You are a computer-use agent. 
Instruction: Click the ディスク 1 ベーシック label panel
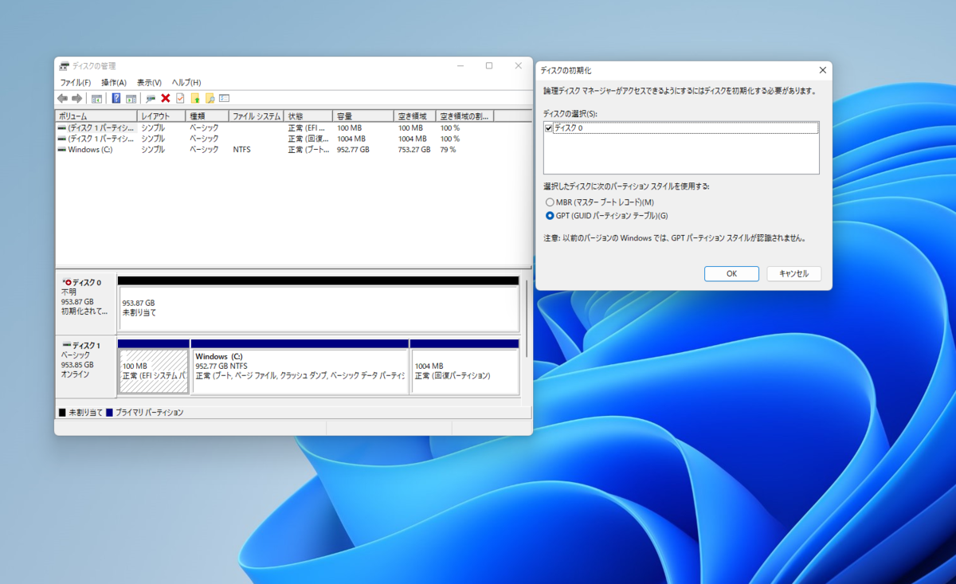pos(86,366)
